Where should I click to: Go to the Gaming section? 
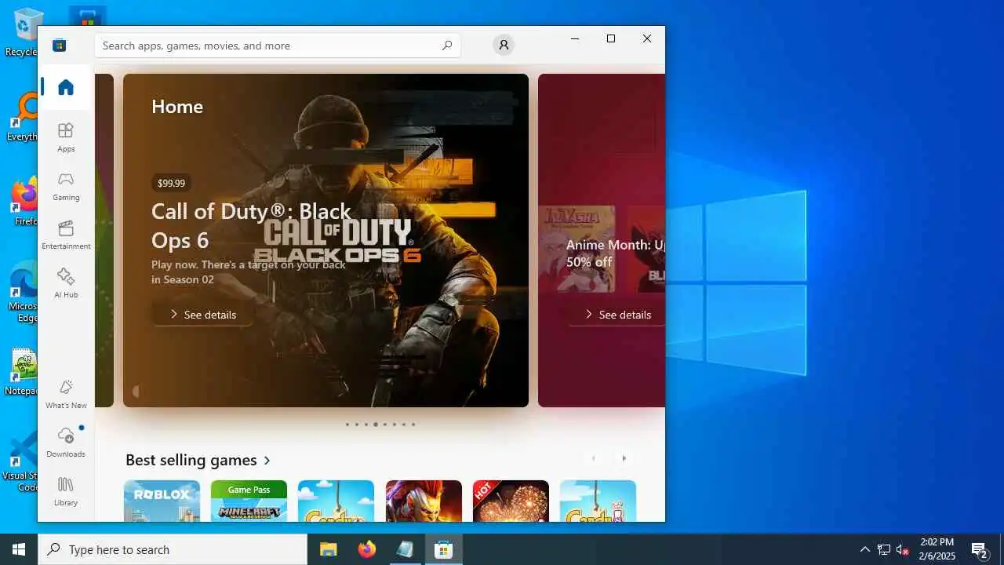pos(66,186)
